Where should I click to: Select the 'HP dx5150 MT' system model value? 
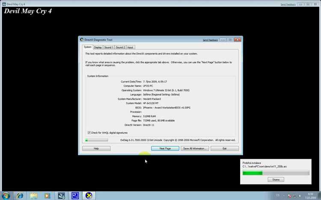(151, 103)
